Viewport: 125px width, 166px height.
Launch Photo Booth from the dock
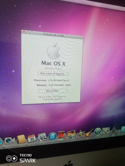(62, 136)
